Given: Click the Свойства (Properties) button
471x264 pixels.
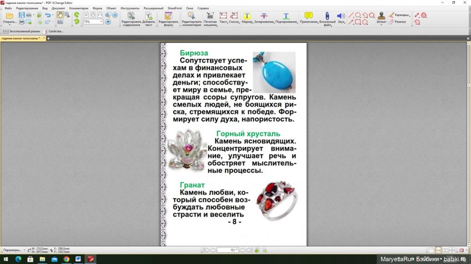Looking at the screenshot, I should tap(55, 31).
